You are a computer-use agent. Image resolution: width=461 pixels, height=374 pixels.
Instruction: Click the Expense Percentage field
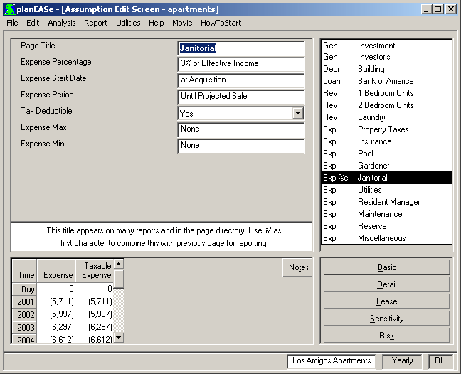click(240, 64)
